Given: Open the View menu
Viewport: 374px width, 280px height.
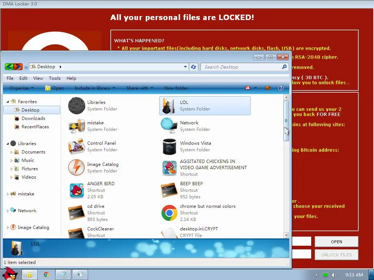Looking at the screenshot, I should pyautogui.click(x=38, y=78).
